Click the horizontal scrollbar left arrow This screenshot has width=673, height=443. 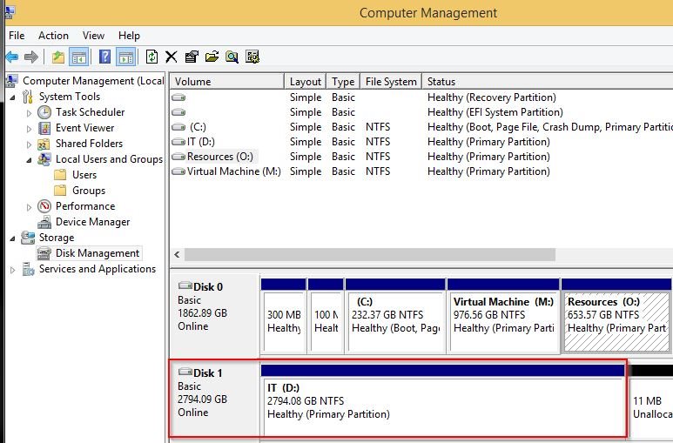[177, 254]
